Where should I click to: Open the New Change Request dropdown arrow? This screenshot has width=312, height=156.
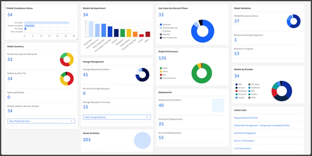[147, 117]
